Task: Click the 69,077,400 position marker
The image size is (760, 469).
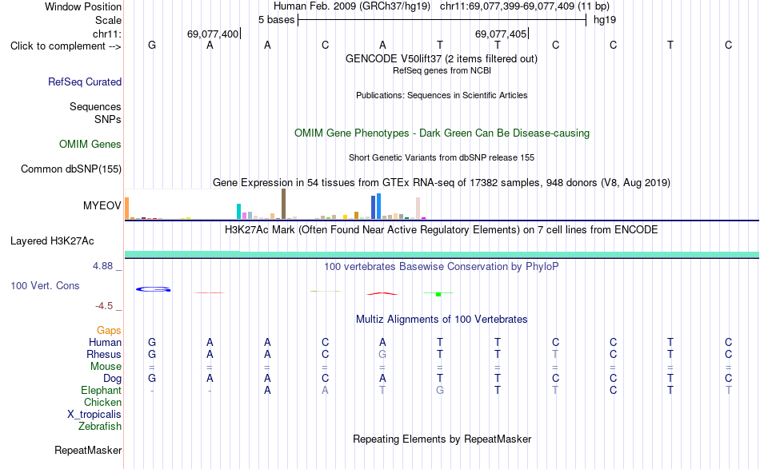Action: [213, 34]
